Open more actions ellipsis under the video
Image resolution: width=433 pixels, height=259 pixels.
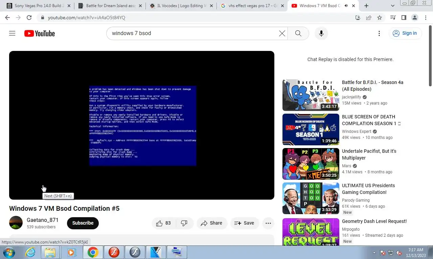[x=268, y=223]
